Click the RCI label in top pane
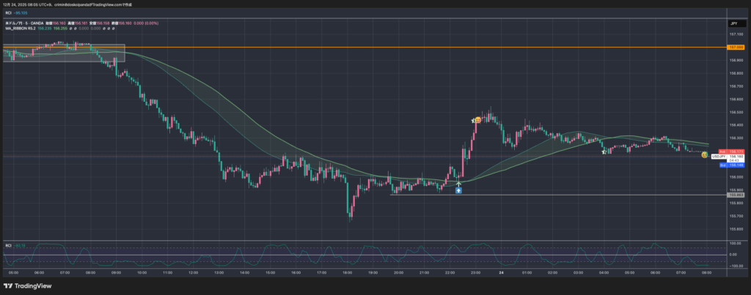The height and width of the screenshot is (295, 751). (x=9, y=12)
